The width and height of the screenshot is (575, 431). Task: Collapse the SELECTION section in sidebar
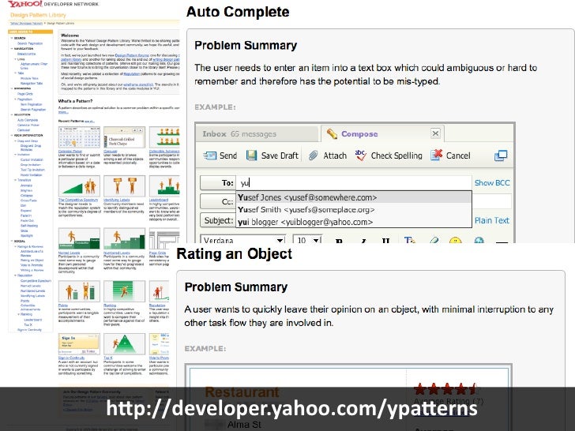(12, 114)
